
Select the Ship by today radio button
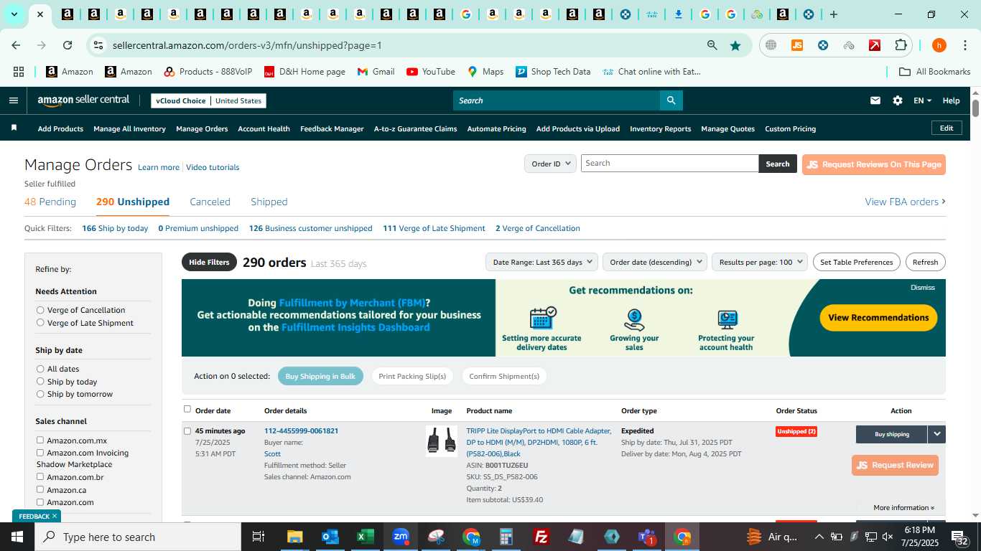[x=40, y=382]
